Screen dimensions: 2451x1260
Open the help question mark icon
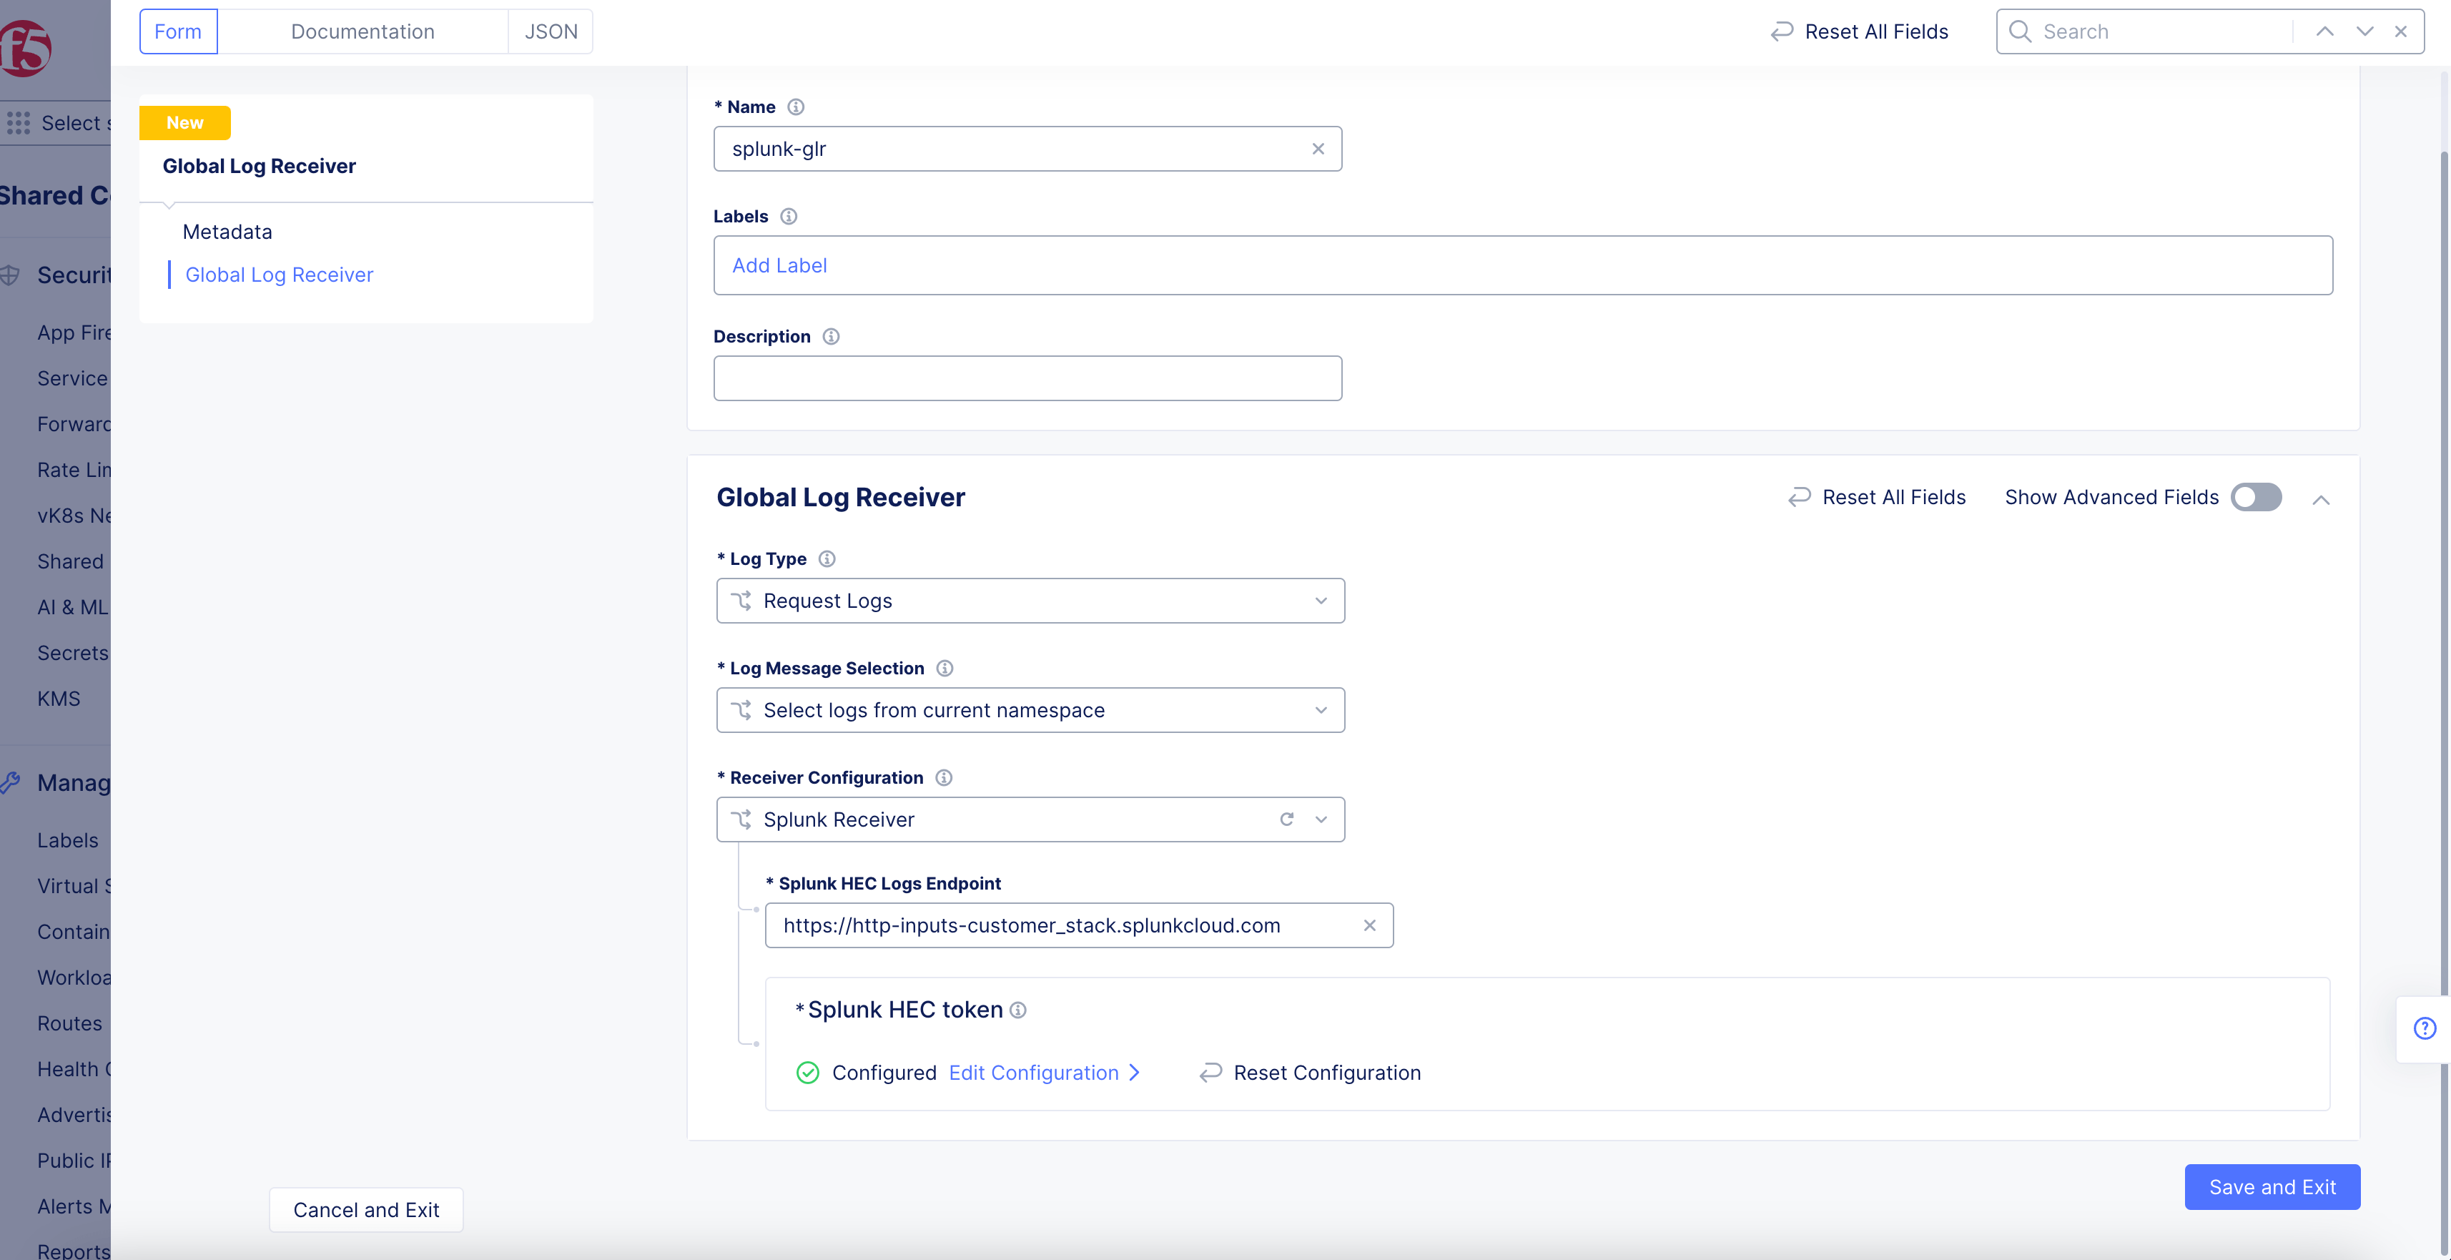2425,1028
